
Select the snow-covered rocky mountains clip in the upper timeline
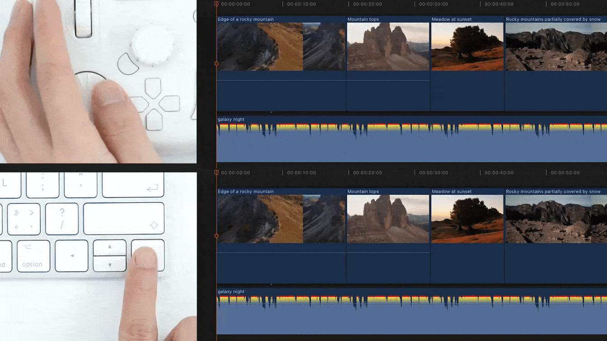(556, 64)
